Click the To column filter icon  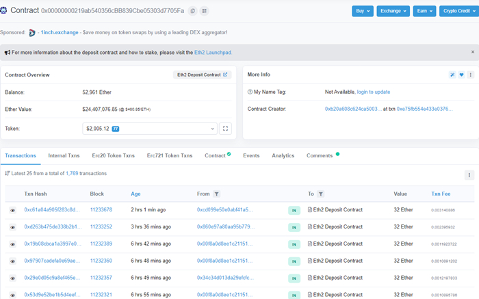coord(320,194)
